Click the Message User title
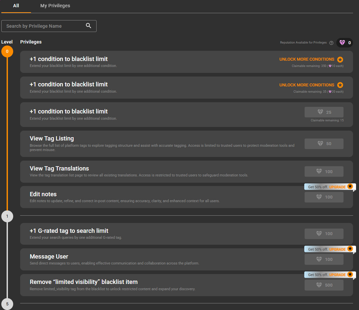The width and height of the screenshot is (359, 310). click(x=49, y=256)
